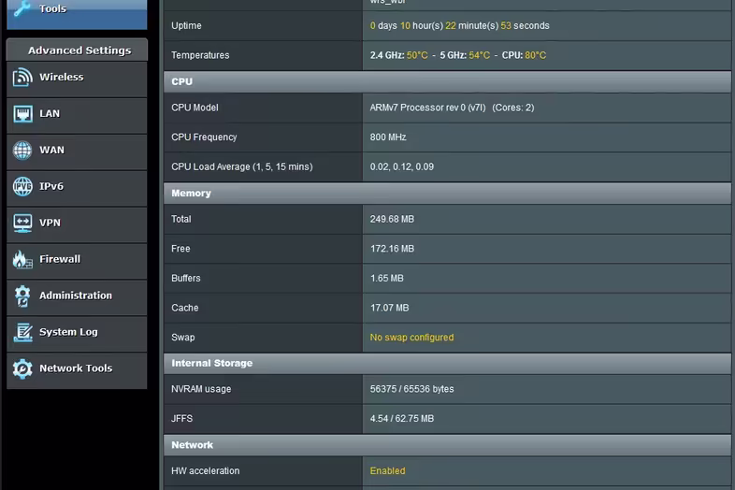
Task: Click the System Log notepad icon
Action: [22, 333]
